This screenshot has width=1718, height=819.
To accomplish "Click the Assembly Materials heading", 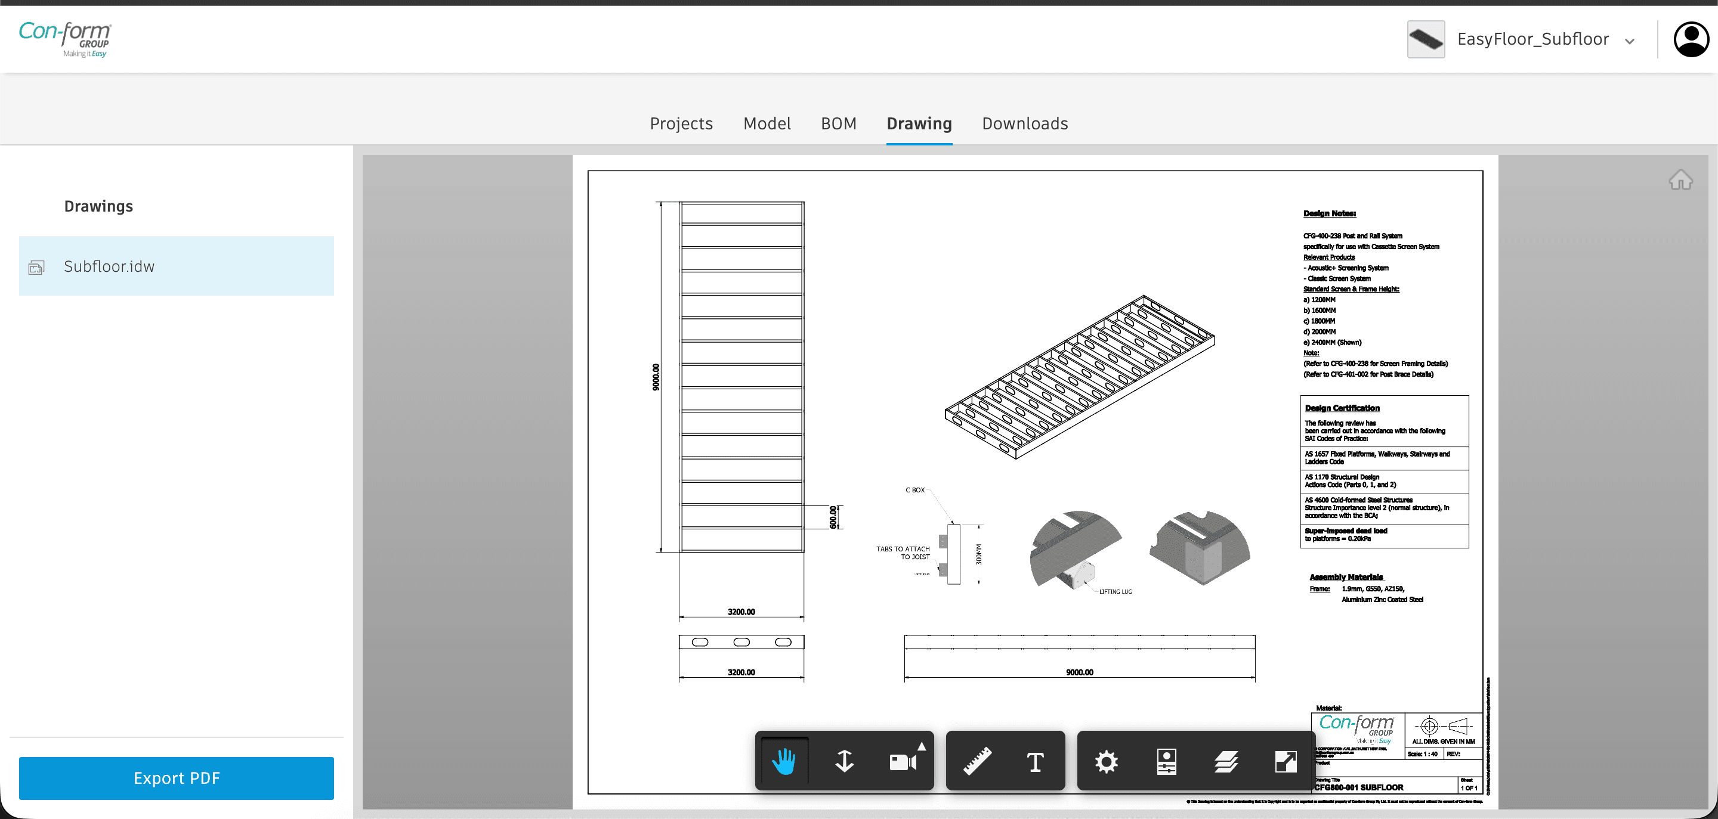I will point(1346,577).
